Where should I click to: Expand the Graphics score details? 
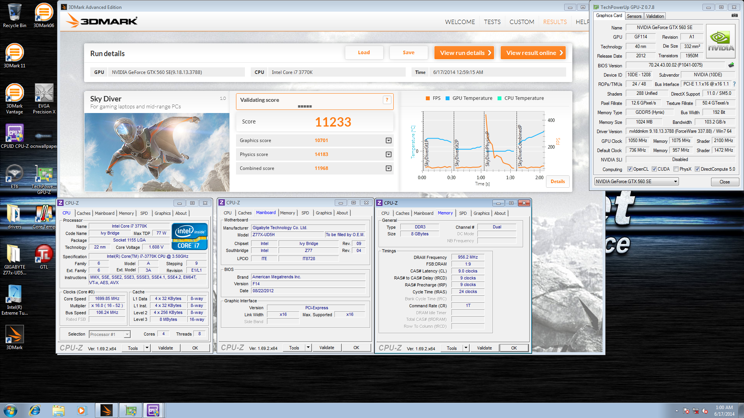tap(389, 140)
